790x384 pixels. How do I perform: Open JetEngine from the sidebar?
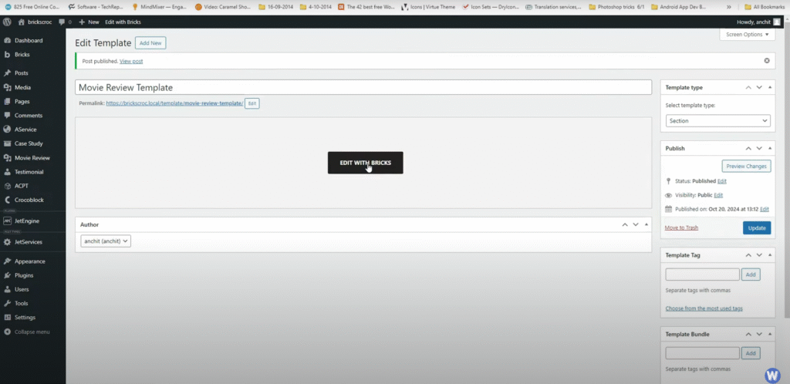tap(26, 221)
